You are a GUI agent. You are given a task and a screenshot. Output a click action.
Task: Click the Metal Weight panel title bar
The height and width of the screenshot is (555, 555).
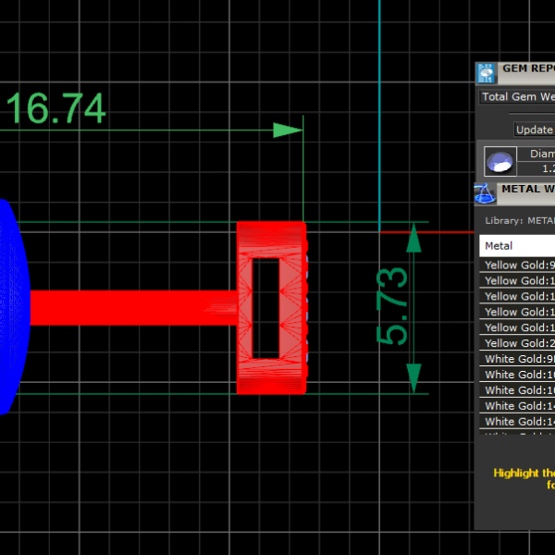point(527,189)
